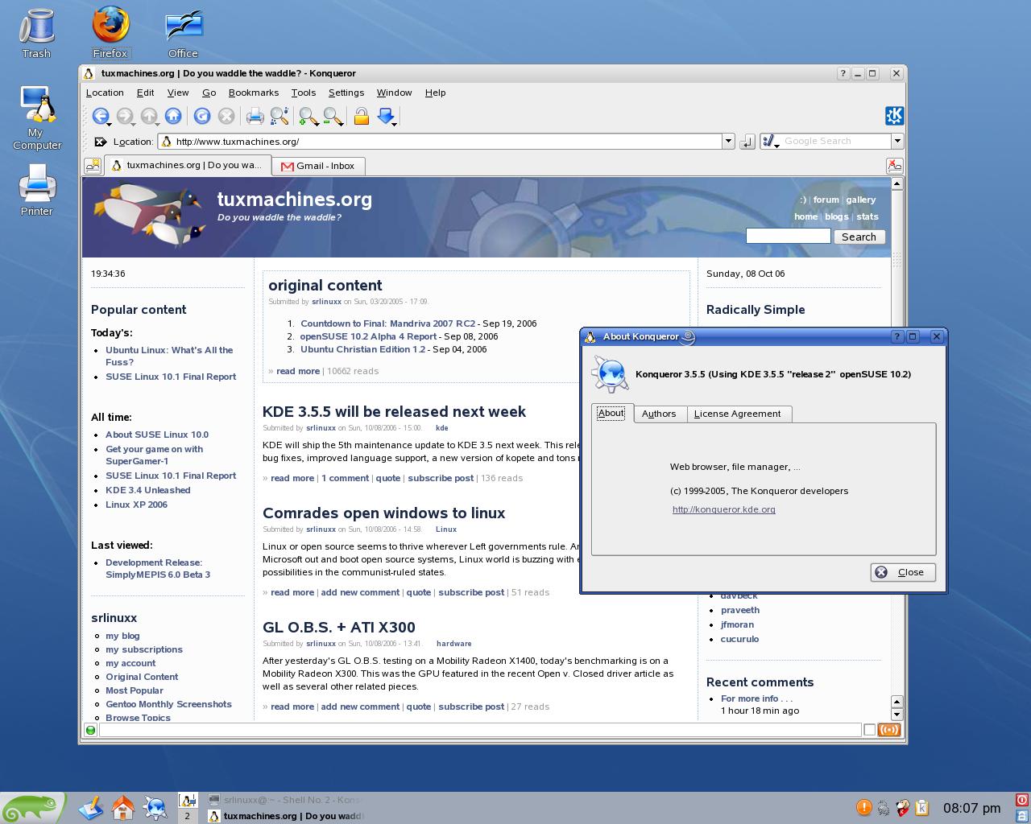Switch to the Shell No. 2 Konsole taskbar entry
Screen dimensions: 1031x824
286,800
